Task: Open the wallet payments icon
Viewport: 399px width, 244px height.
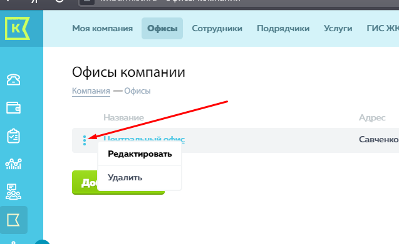Action: coord(13,107)
